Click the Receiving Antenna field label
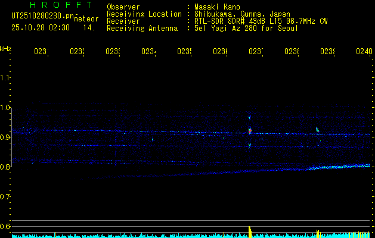This screenshot has width=375, height=238. click(x=142, y=28)
